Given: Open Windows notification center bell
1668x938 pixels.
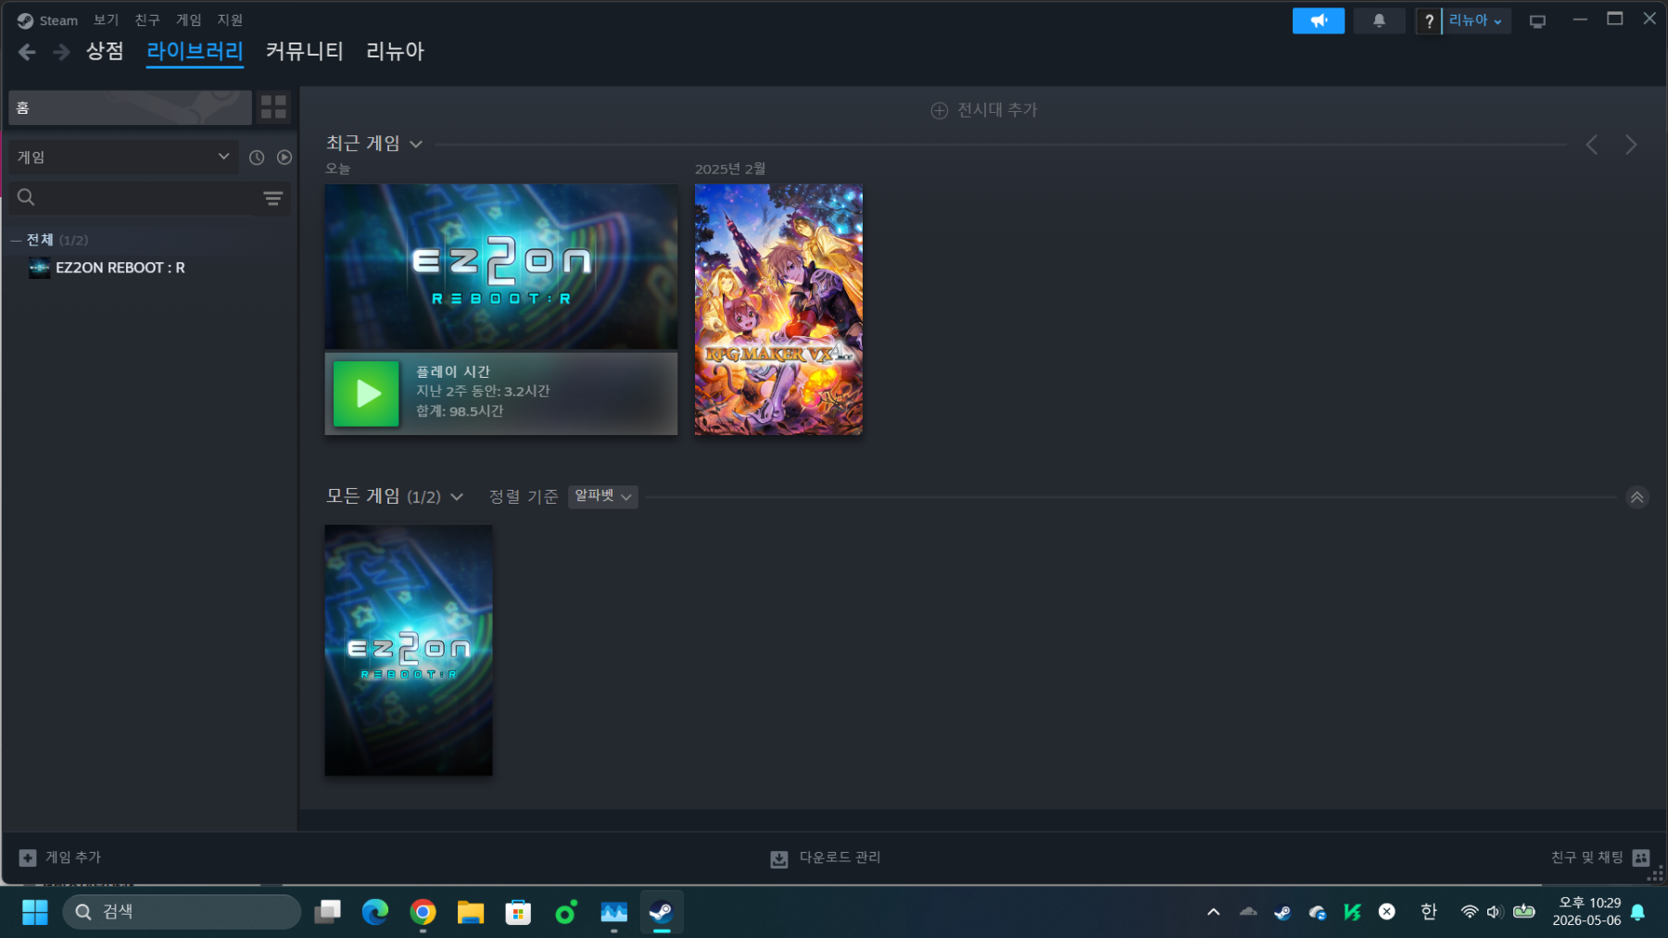Looking at the screenshot, I should point(1637,912).
